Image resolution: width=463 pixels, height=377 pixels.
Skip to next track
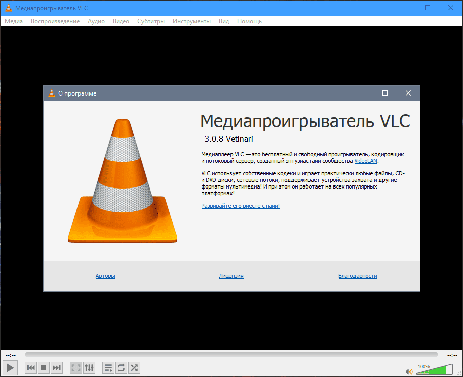click(x=57, y=368)
